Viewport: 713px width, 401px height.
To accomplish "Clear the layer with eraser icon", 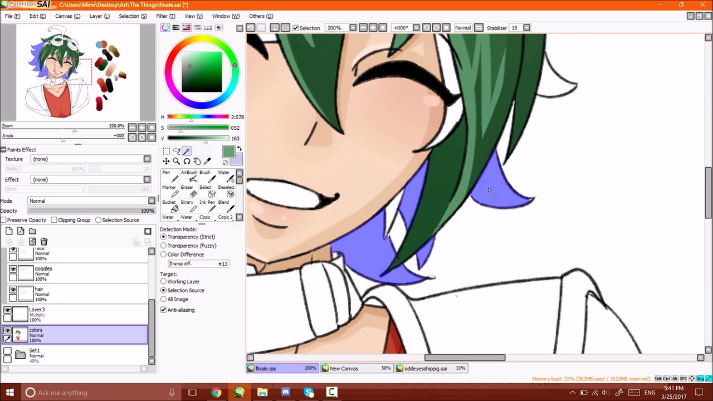I will click(32, 242).
